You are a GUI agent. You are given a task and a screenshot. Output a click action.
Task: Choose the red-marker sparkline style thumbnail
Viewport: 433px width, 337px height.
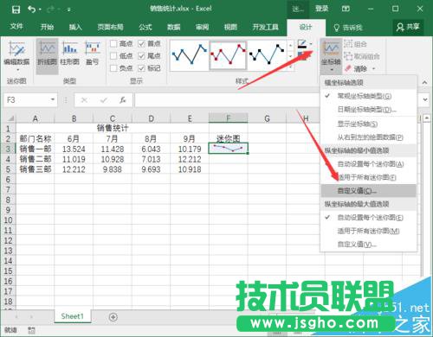228,55
